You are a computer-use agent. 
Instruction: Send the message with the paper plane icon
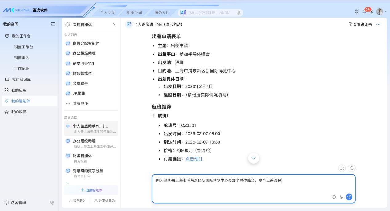349,197
